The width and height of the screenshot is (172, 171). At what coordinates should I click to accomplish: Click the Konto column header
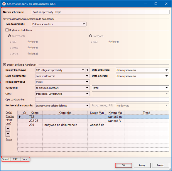coord(35,113)
